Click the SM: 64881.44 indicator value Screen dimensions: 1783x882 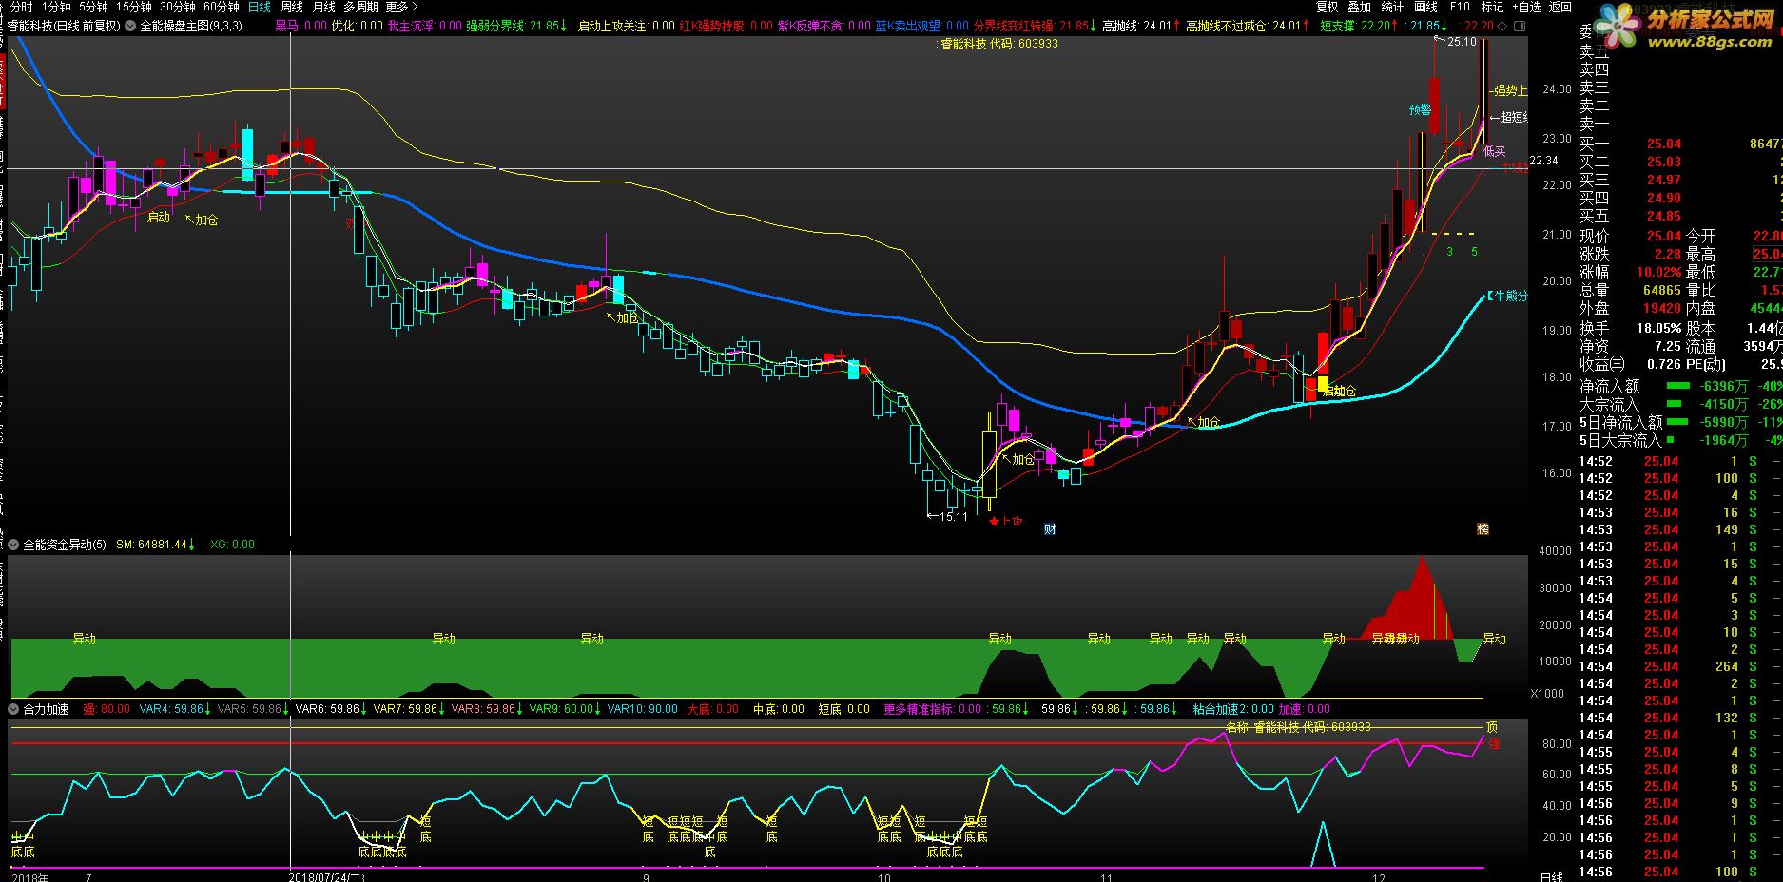pos(156,545)
